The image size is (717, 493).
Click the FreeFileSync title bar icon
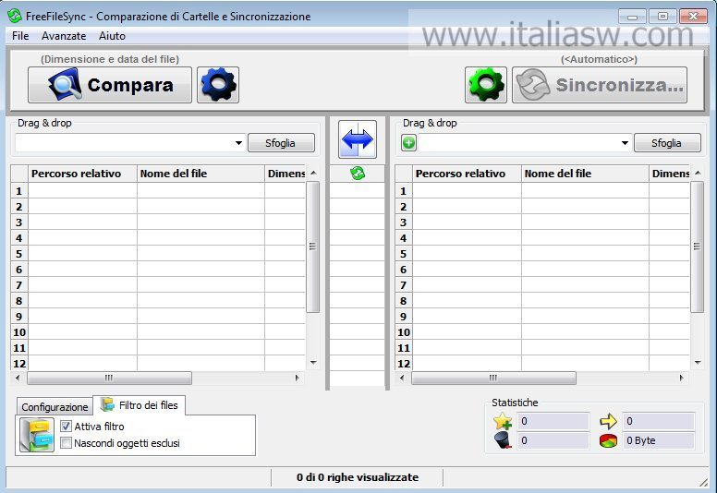click(x=15, y=16)
